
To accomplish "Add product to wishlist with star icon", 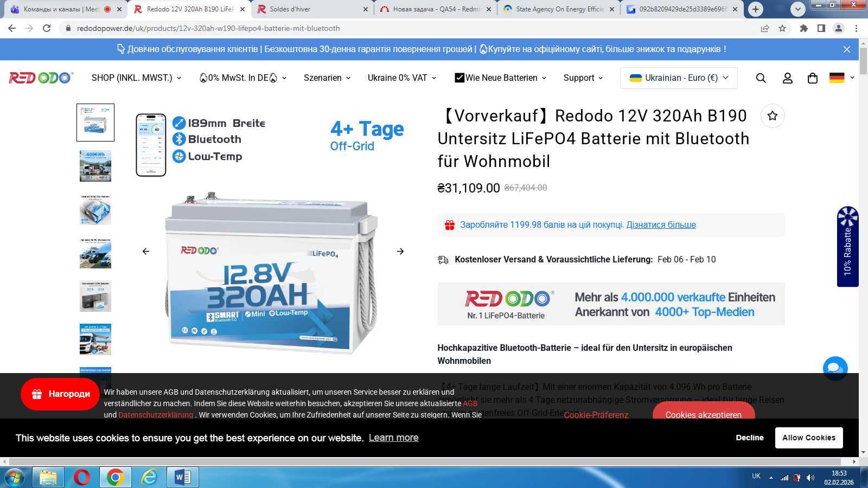I will click(x=773, y=115).
